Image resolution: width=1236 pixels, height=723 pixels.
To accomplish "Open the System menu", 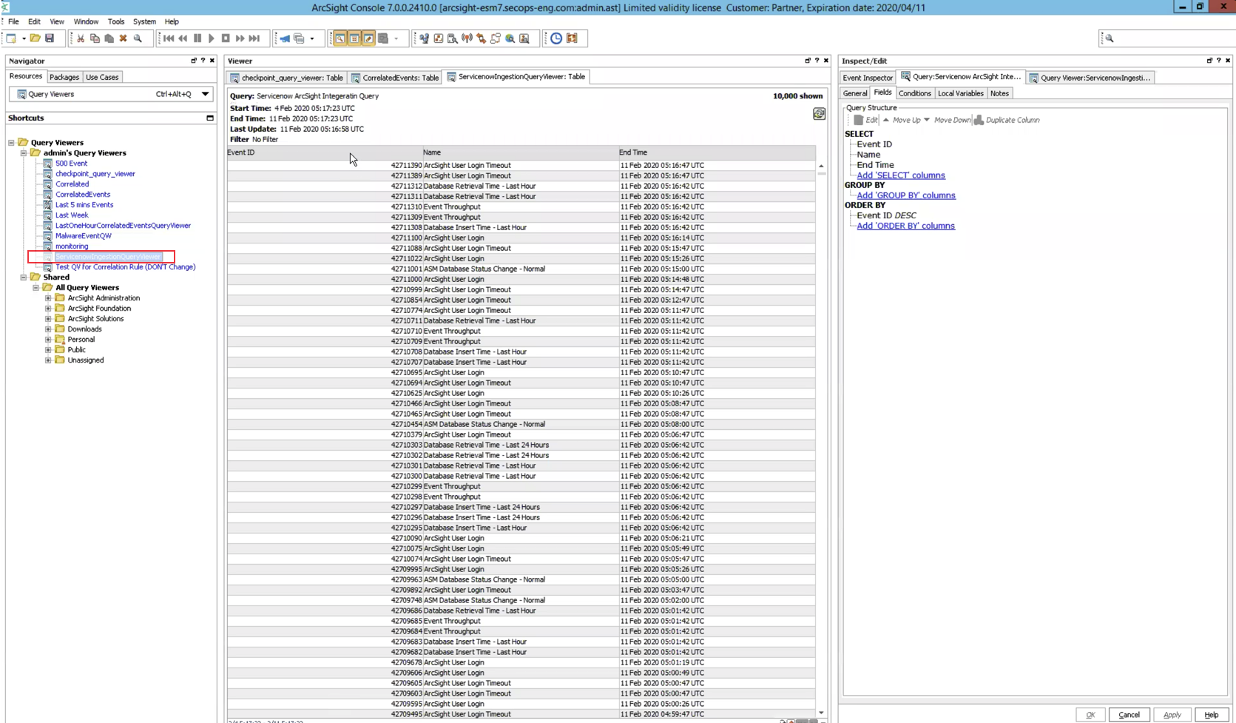I will [144, 21].
